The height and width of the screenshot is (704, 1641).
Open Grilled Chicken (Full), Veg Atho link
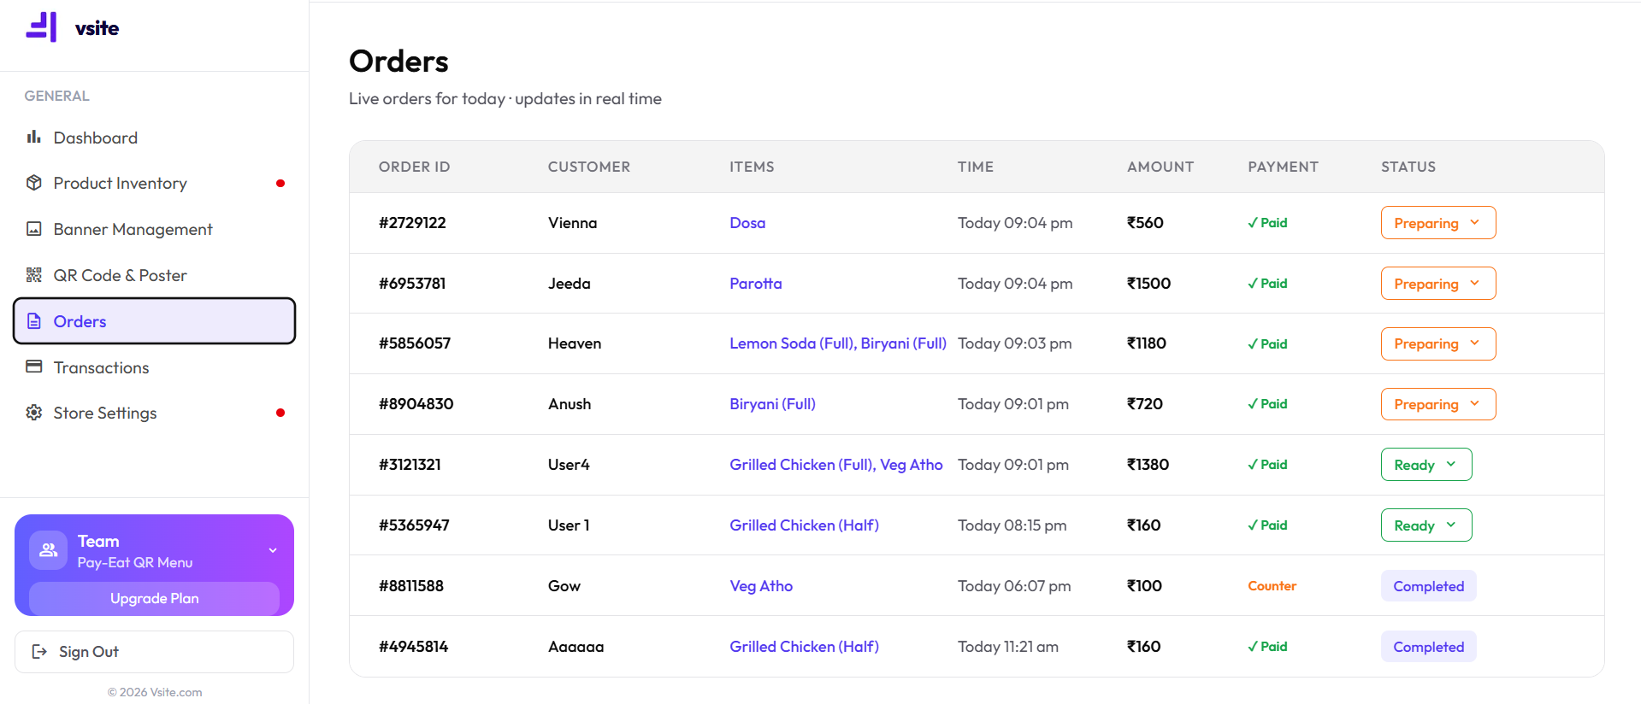tap(836, 465)
